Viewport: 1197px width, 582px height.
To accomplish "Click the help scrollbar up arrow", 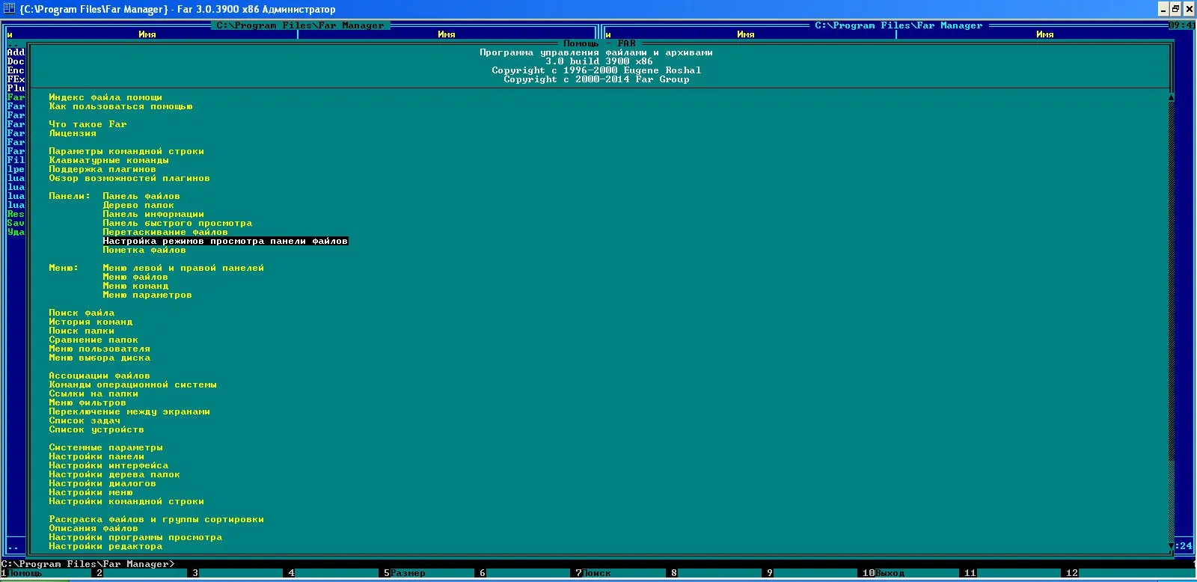I will [x=1171, y=97].
